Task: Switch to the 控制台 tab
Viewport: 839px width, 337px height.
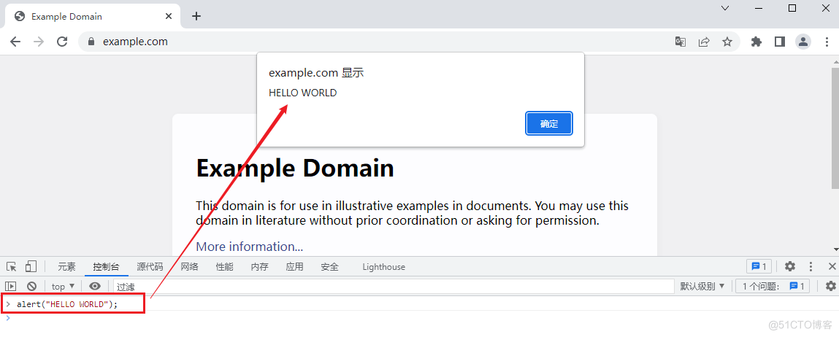Action: [107, 267]
